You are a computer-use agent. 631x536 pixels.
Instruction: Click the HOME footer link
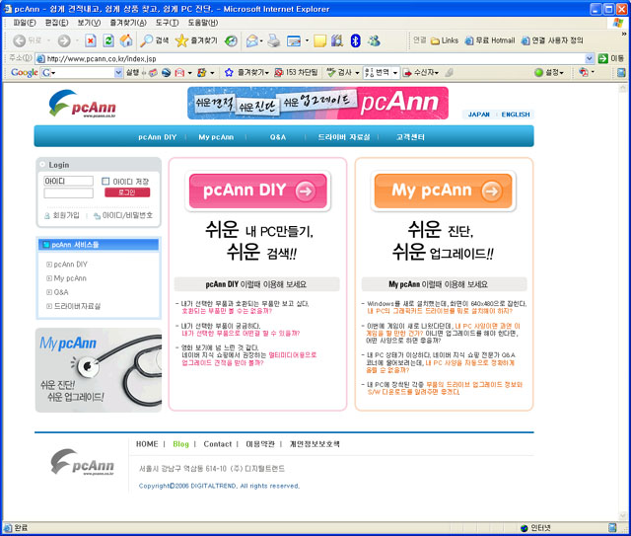[147, 444]
